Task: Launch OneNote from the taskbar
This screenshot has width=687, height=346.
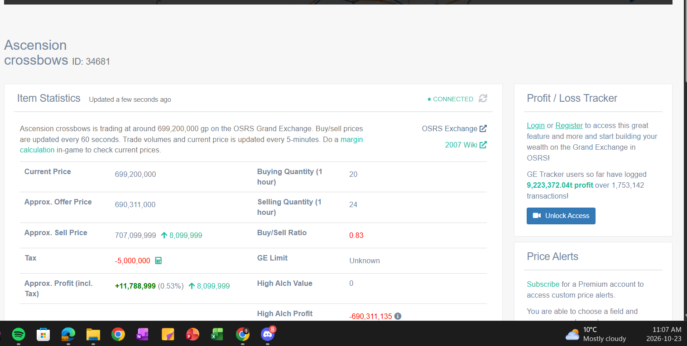Action: tap(143, 334)
